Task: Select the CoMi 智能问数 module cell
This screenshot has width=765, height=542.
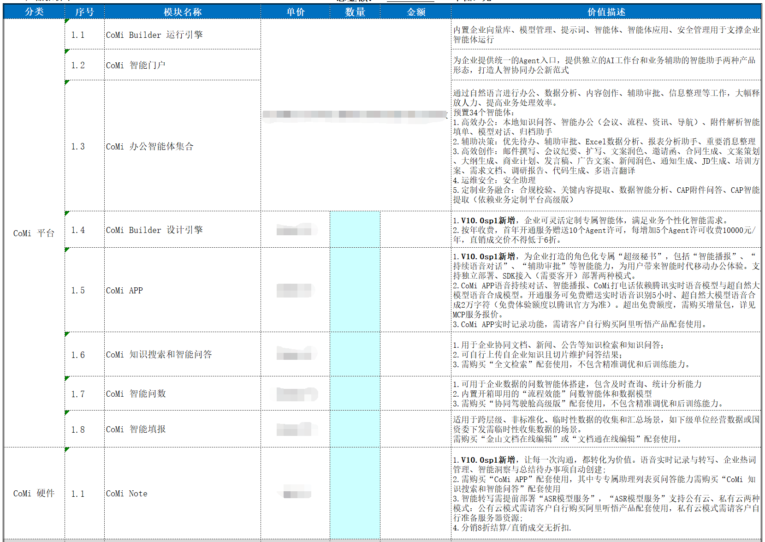Action: click(183, 393)
